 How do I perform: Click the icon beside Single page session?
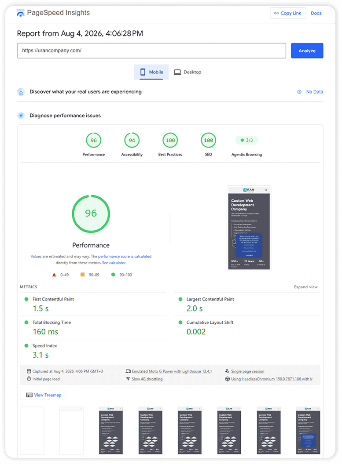coord(227,371)
